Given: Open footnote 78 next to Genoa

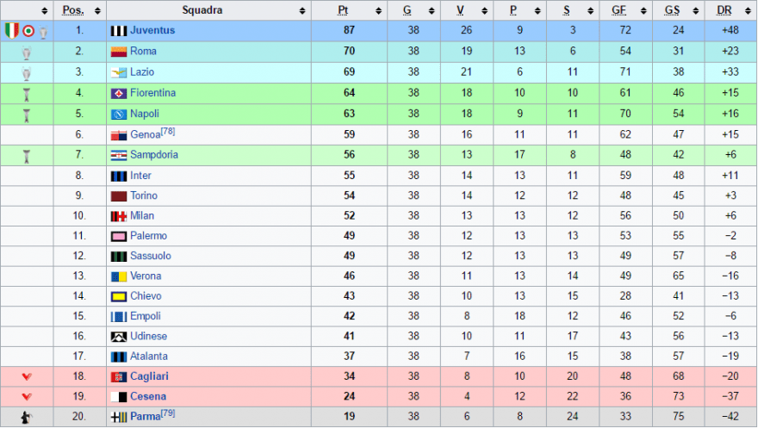Looking at the screenshot, I should coord(168,131).
